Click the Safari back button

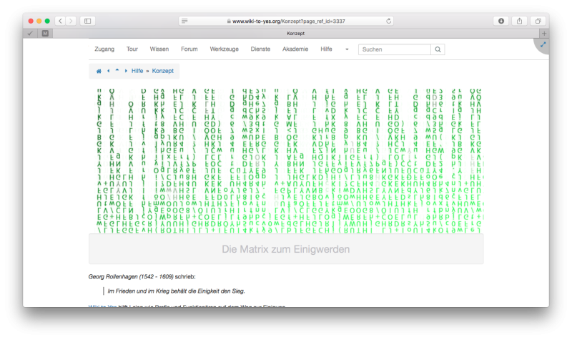click(x=60, y=21)
